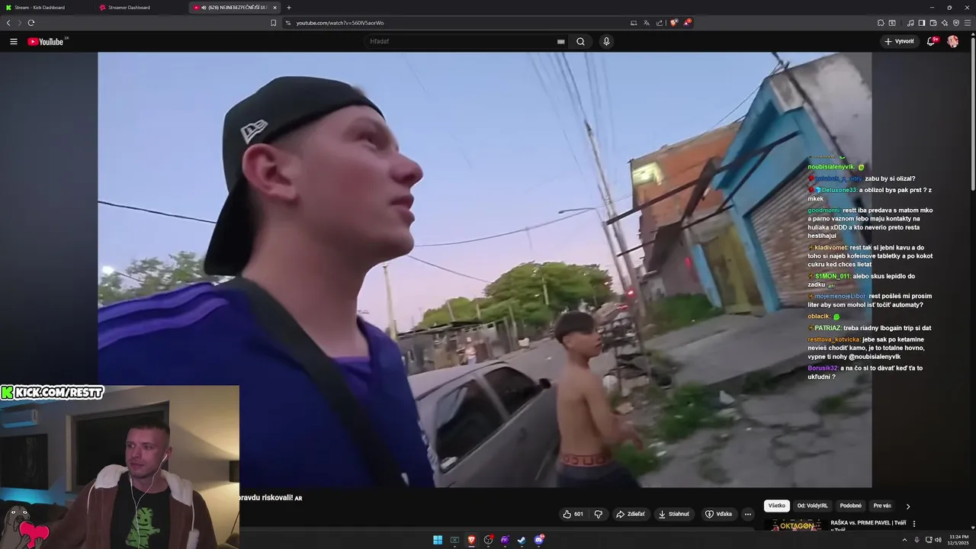Open Steam from the taskbar
The height and width of the screenshot is (549, 976).
click(x=522, y=540)
